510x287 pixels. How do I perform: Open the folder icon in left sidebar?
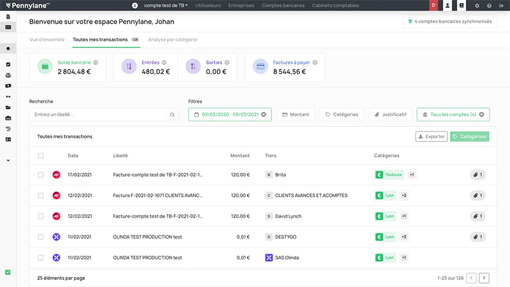[x=8, y=107]
